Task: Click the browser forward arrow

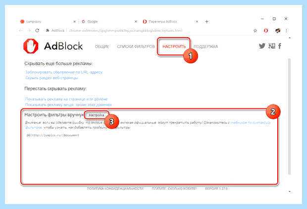Action: pyautogui.click(x=29, y=31)
